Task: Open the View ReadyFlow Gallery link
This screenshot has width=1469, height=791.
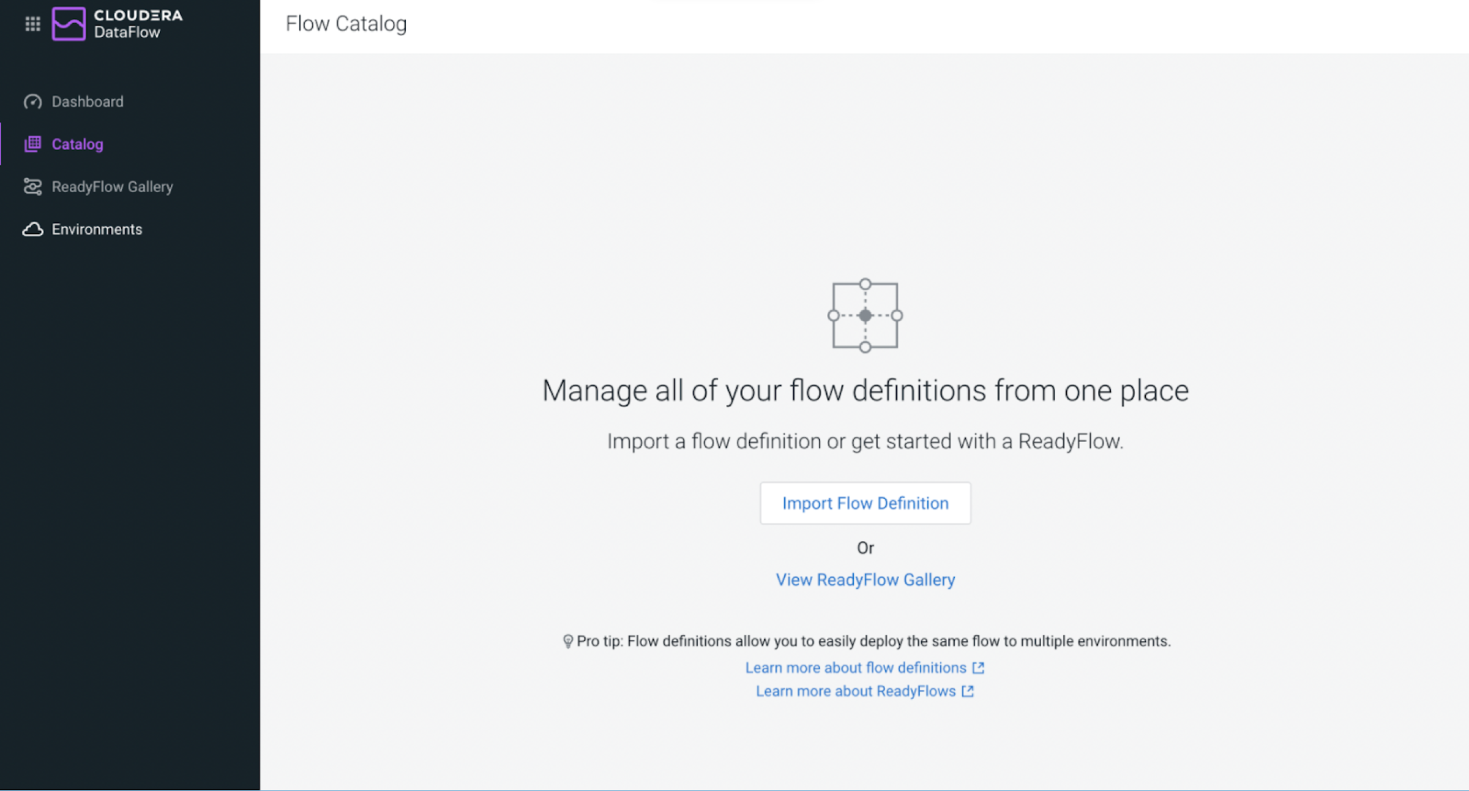Action: (865, 580)
